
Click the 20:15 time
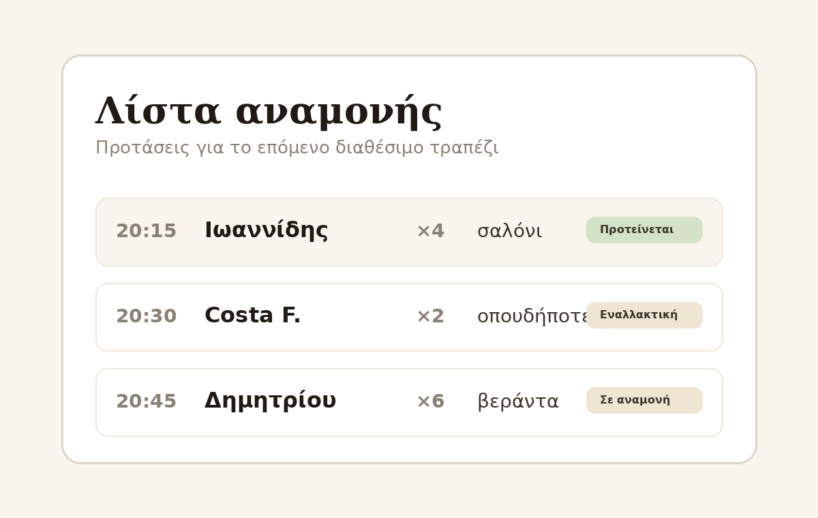pyautogui.click(x=147, y=231)
